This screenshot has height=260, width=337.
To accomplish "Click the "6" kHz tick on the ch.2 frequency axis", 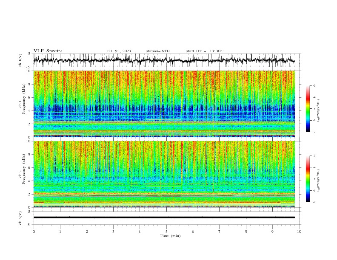I will click(x=30, y=168).
